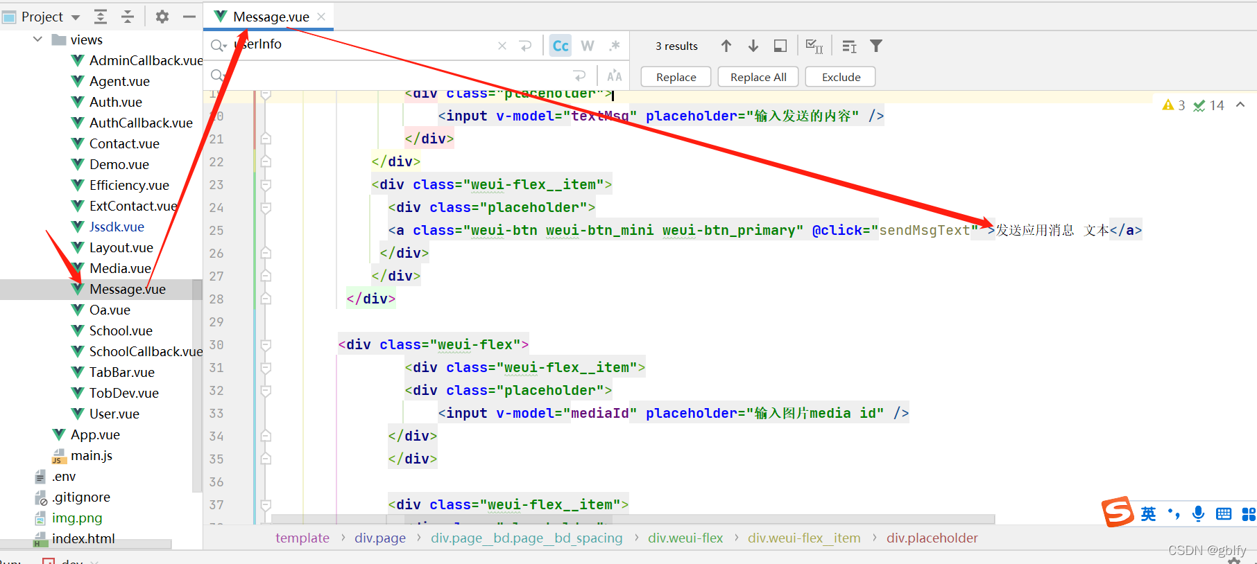The width and height of the screenshot is (1257, 564).
Task: Click select all occurrences icon
Action: click(x=814, y=46)
